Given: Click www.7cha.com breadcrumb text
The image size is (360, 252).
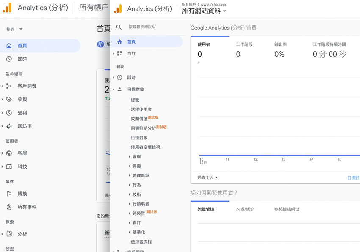Looking at the screenshot, I should (213, 4).
